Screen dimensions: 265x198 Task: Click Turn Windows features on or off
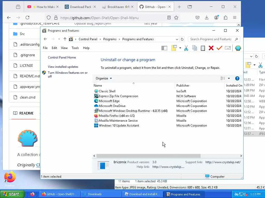68,75
